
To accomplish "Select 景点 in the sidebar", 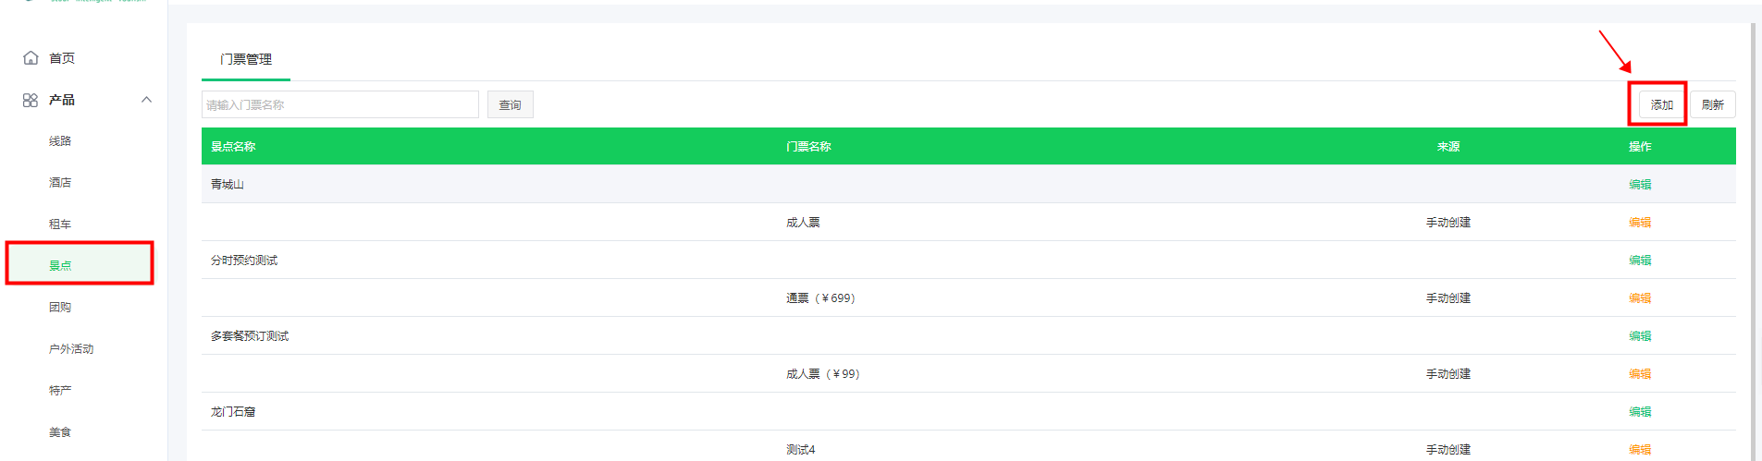I will (x=60, y=265).
